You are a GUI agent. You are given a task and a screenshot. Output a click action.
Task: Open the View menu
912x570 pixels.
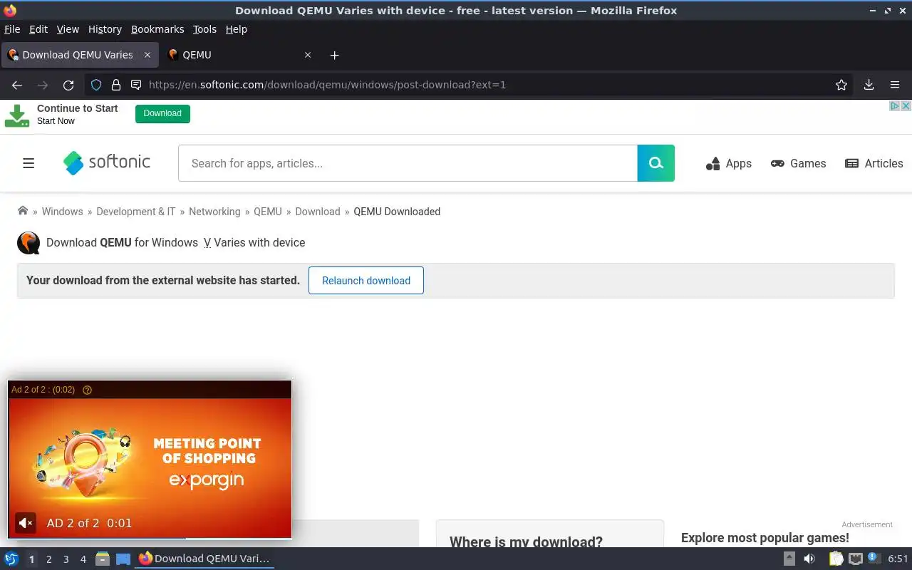point(68,29)
